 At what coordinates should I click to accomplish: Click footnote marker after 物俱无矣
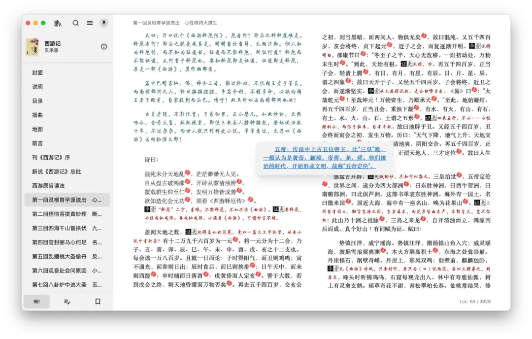click(424, 36)
